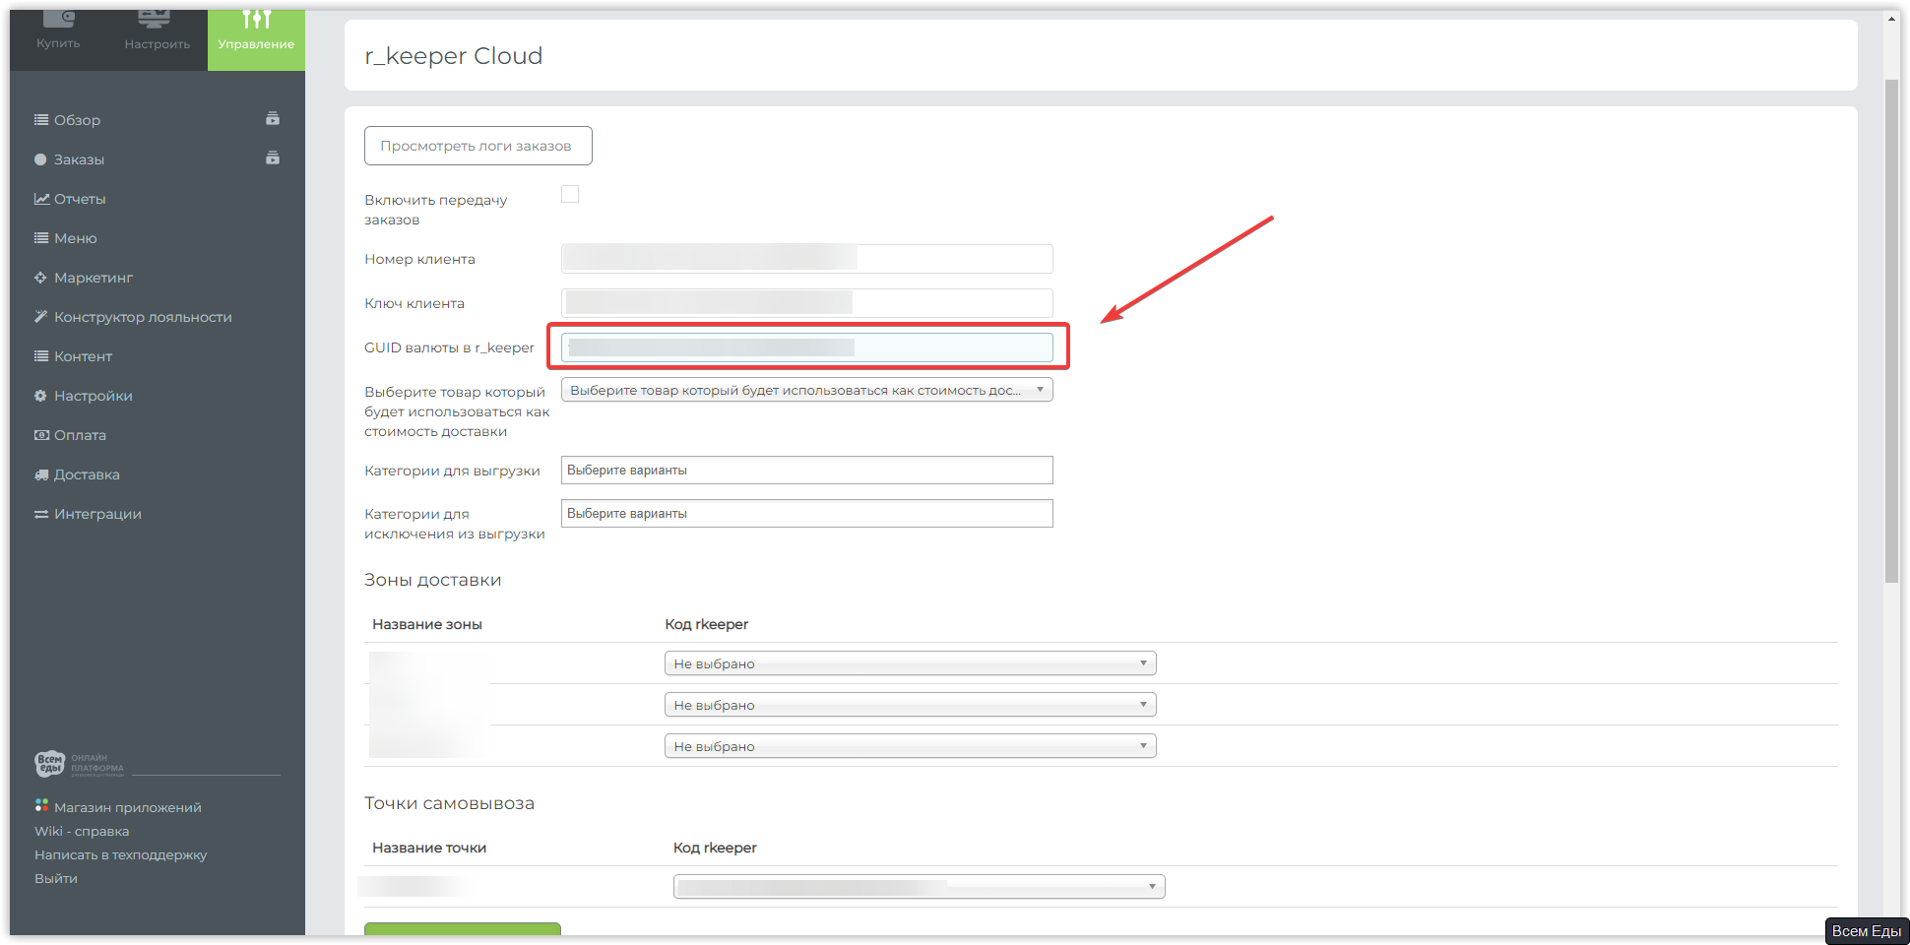Enable the Включить передачу заказов checkbox
This screenshot has height=945, width=1910.
pyautogui.click(x=570, y=194)
